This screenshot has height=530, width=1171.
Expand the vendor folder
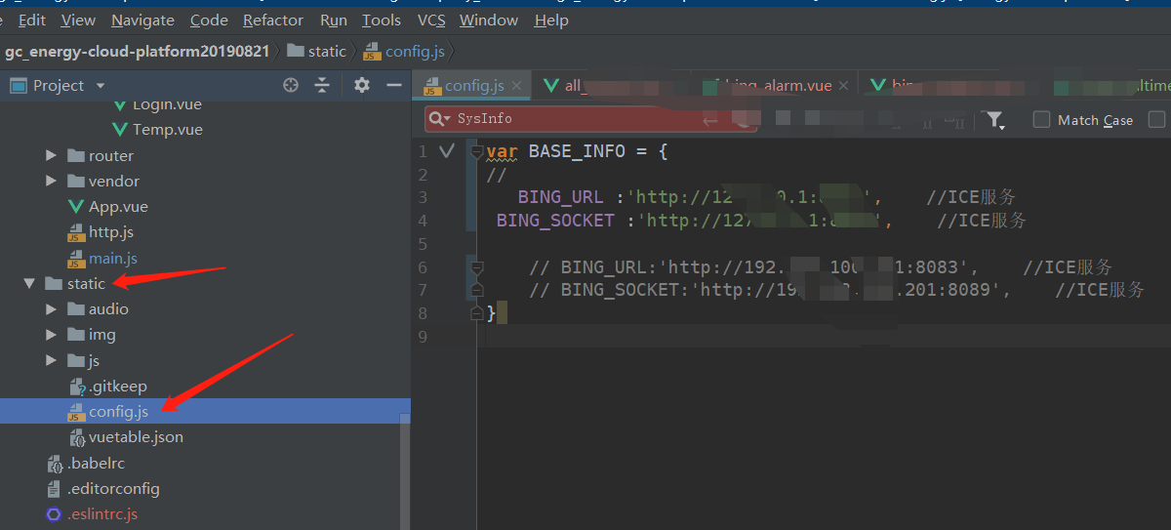click(x=51, y=181)
